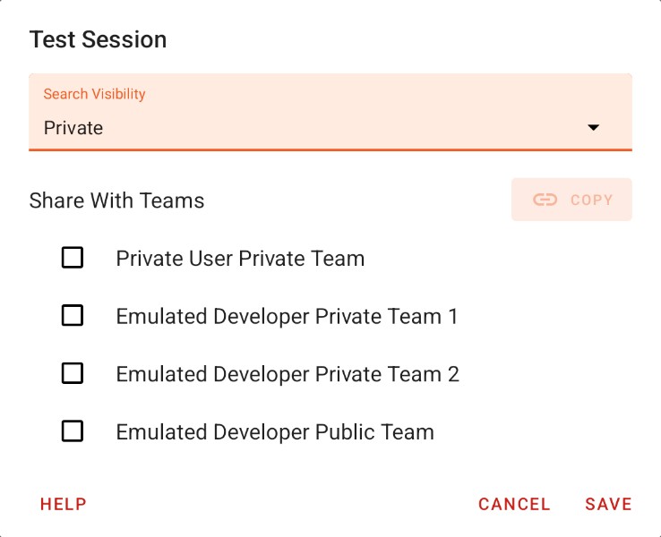Open the HELP link
This screenshot has width=661, height=537.
[x=64, y=504]
